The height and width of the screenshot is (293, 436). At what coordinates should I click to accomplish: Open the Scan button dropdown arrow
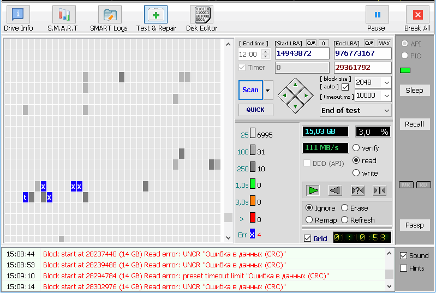tap(268, 90)
